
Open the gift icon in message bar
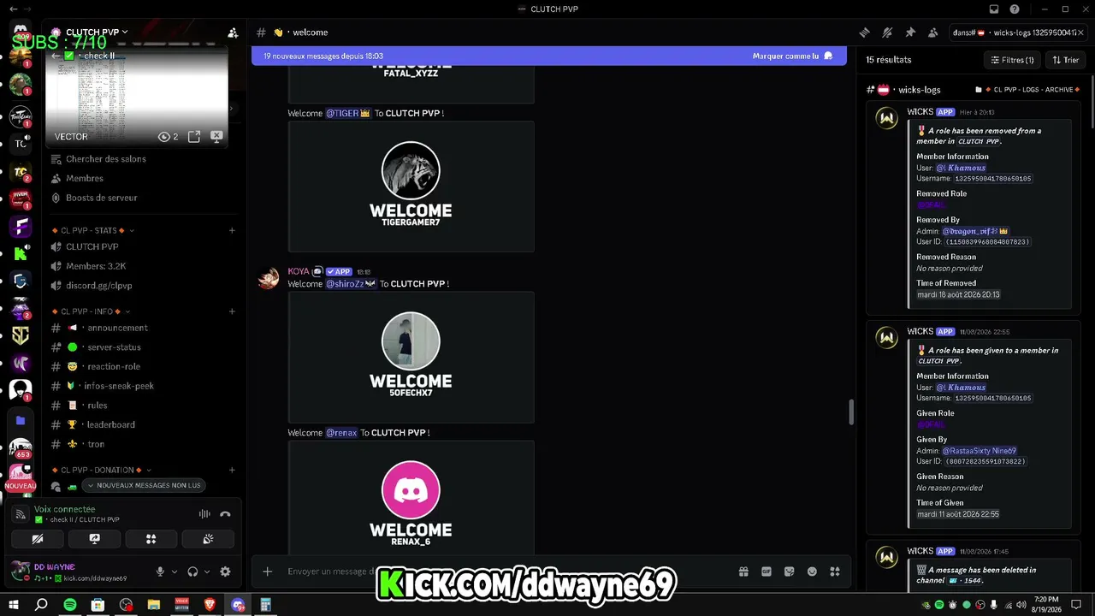point(743,572)
